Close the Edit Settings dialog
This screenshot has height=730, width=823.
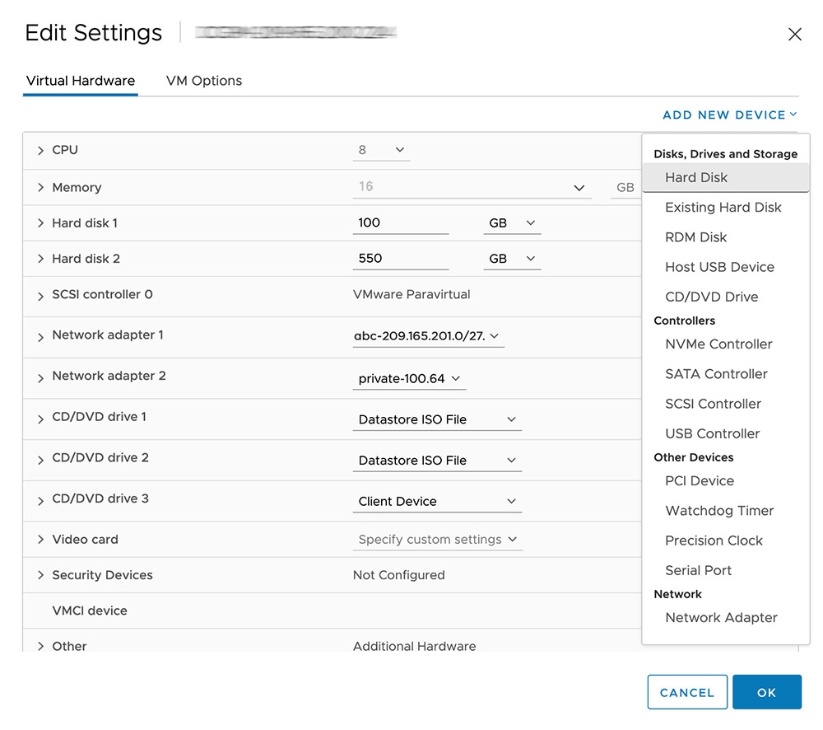pos(794,34)
